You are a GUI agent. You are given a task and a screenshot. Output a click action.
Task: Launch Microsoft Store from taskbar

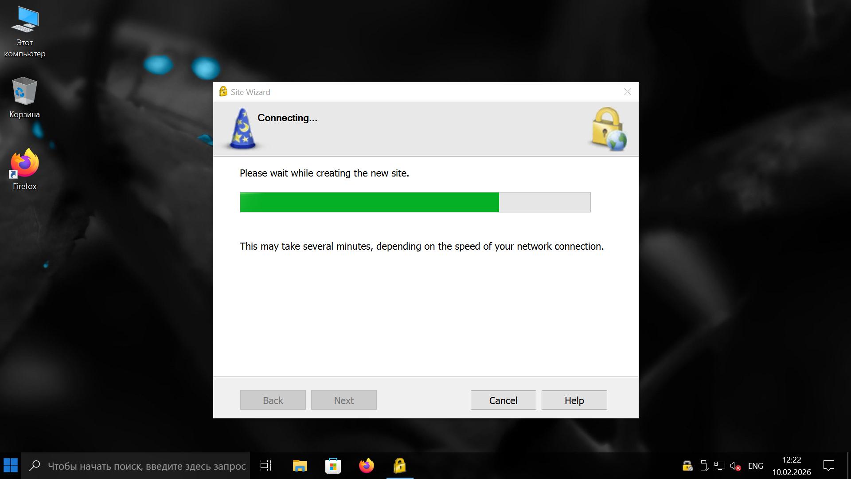point(333,466)
